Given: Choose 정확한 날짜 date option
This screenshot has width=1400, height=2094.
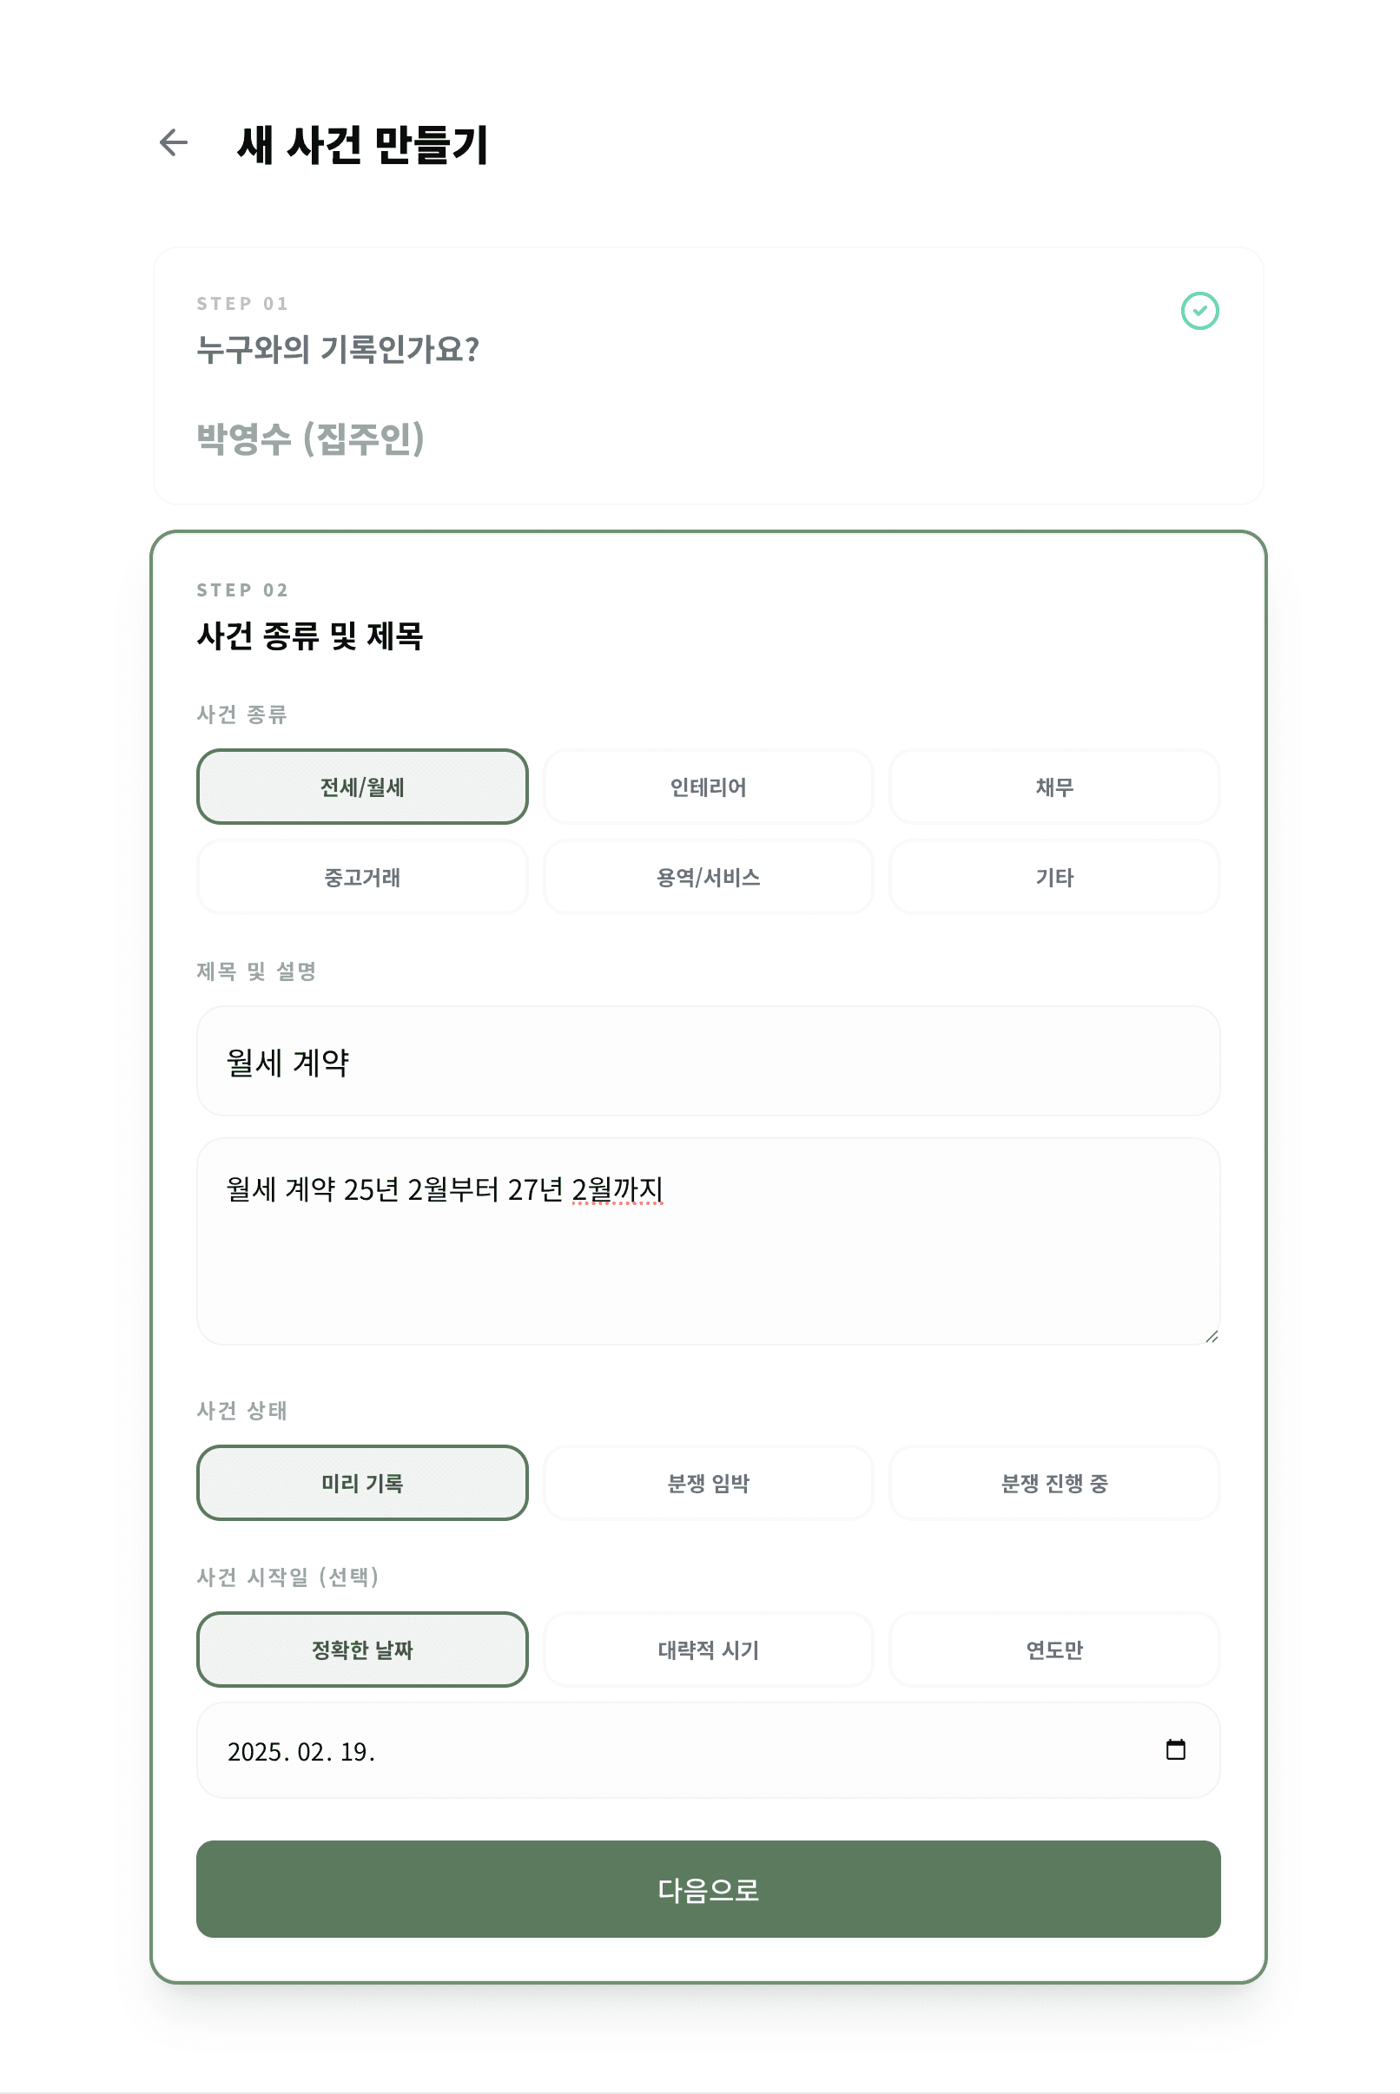Looking at the screenshot, I should click(361, 1650).
